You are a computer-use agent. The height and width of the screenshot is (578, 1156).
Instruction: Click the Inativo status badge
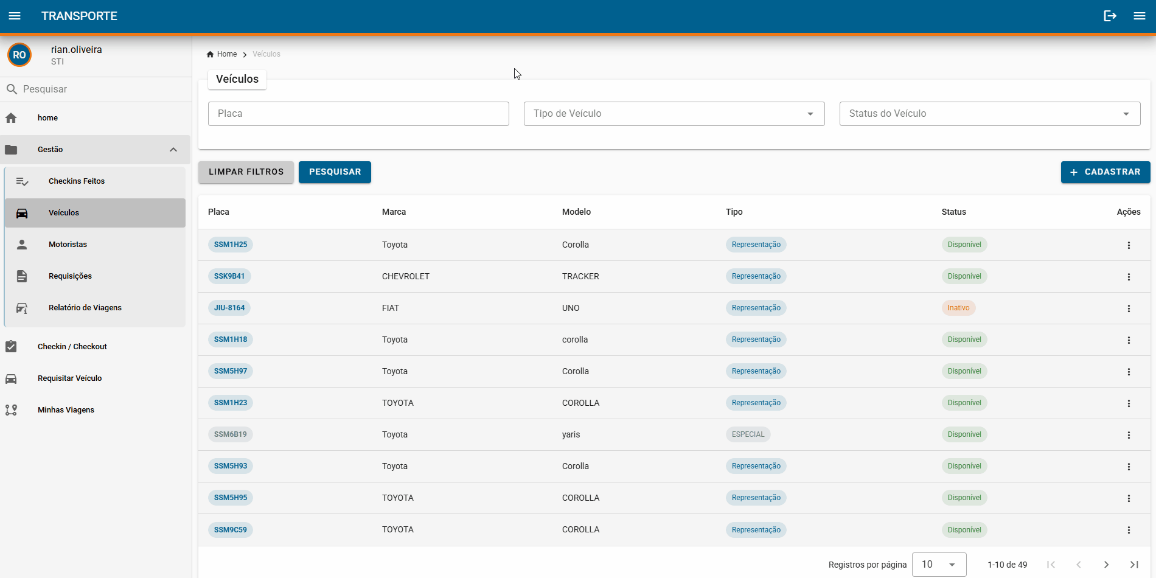tap(958, 308)
